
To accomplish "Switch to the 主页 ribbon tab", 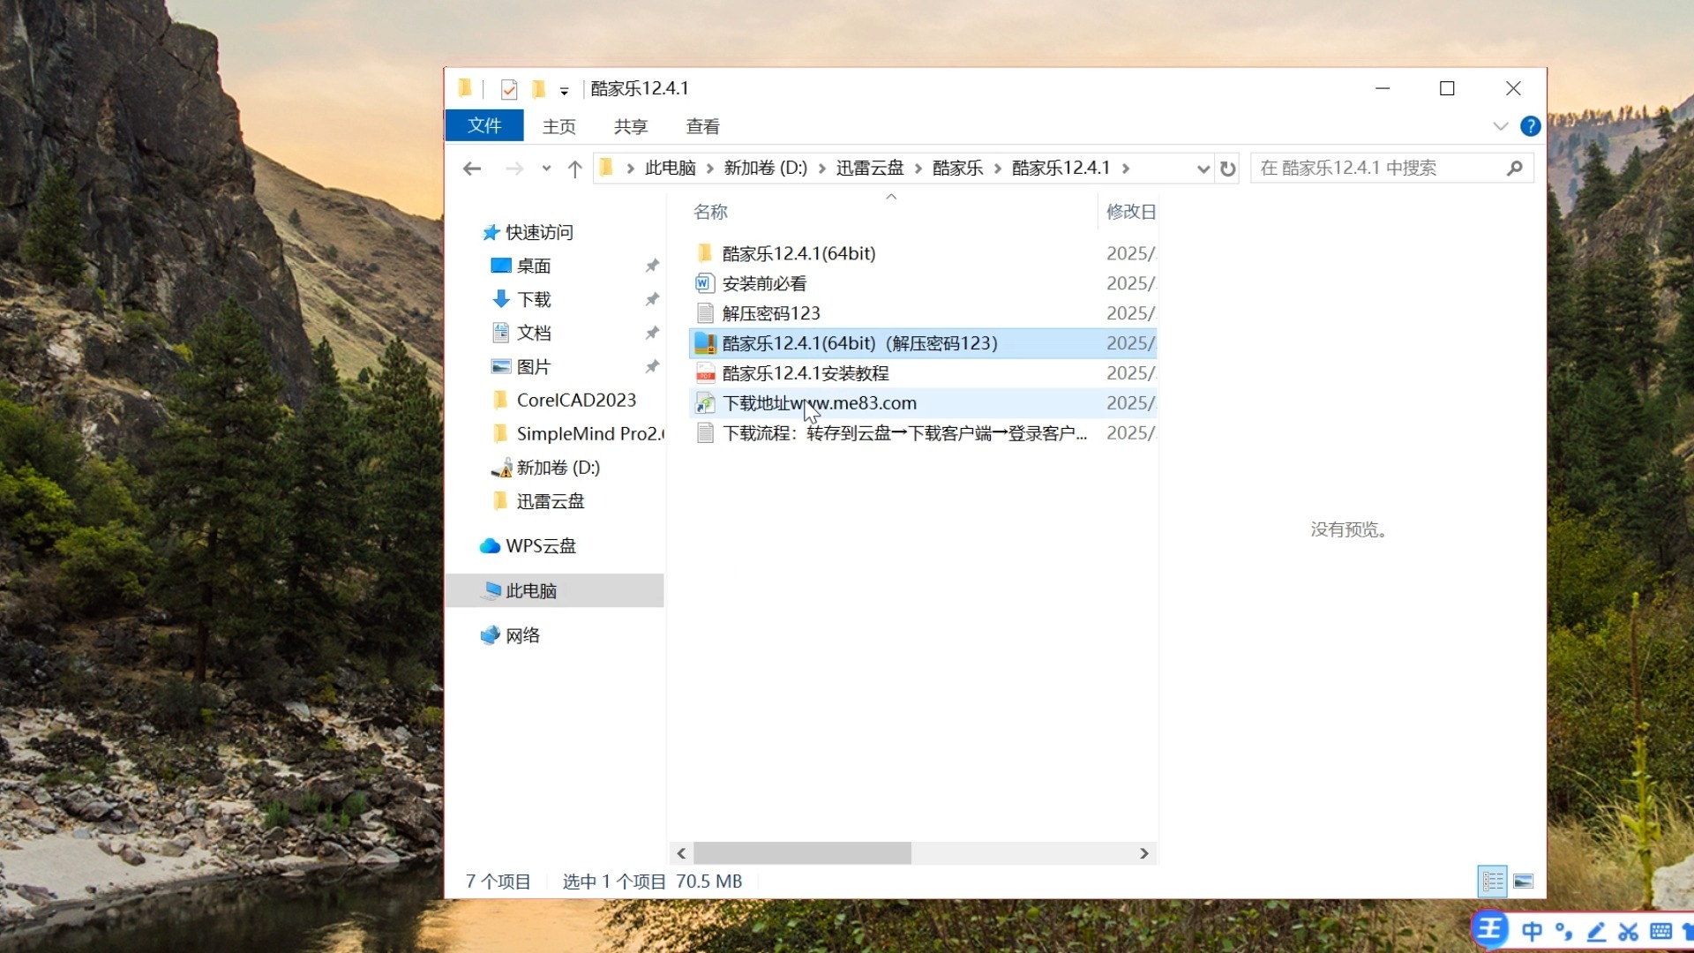I will (559, 126).
